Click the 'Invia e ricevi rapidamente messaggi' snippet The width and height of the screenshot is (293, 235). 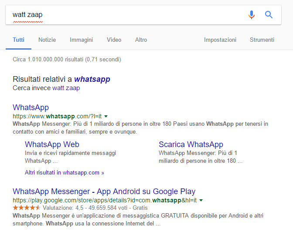(71, 153)
